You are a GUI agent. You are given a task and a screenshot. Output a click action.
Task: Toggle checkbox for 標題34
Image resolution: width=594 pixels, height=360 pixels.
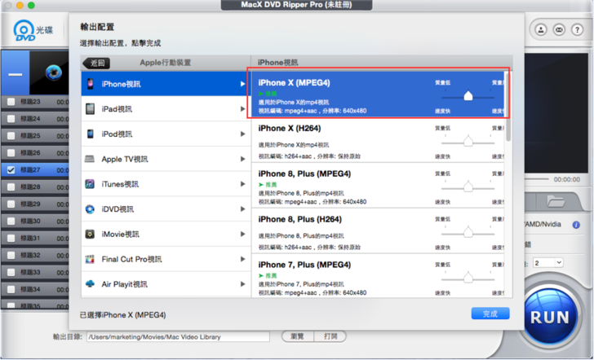tap(11, 289)
